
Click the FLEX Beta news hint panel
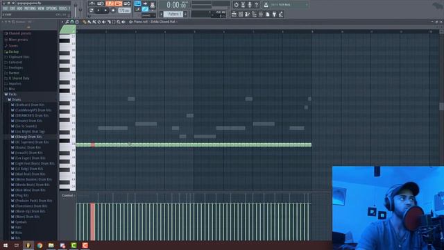[289, 5]
